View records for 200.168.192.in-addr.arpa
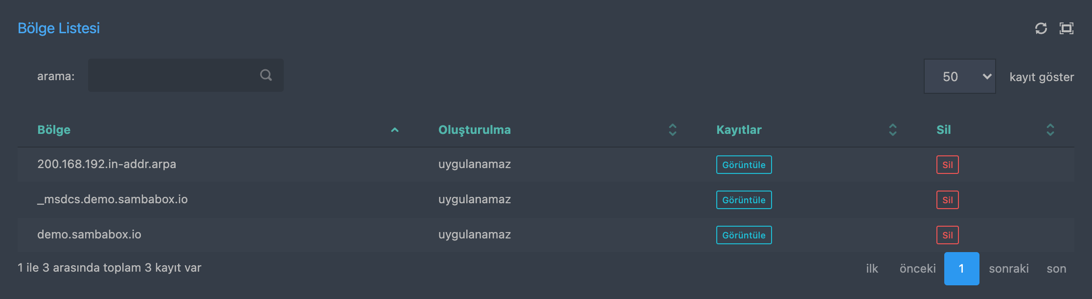 tap(744, 165)
